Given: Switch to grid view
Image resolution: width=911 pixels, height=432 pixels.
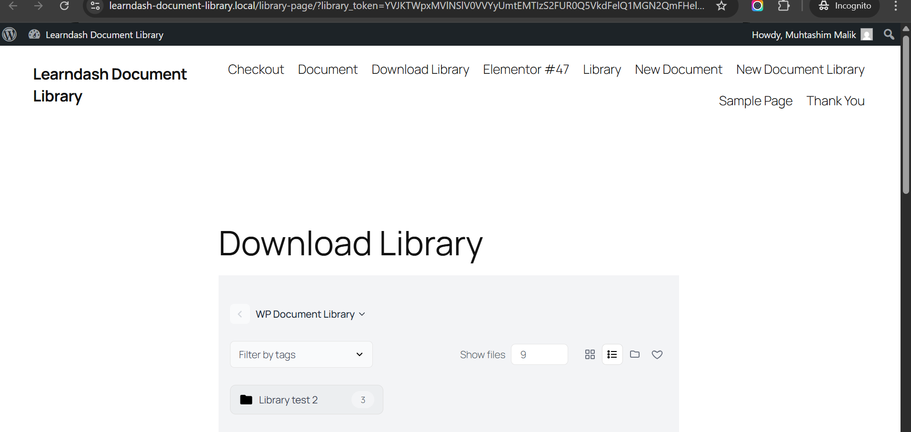Looking at the screenshot, I should 590,354.
